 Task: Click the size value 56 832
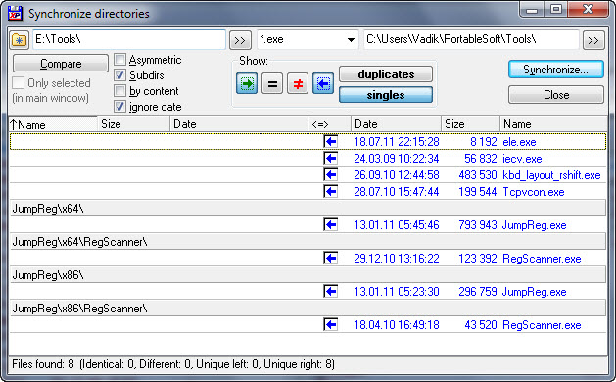click(481, 159)
